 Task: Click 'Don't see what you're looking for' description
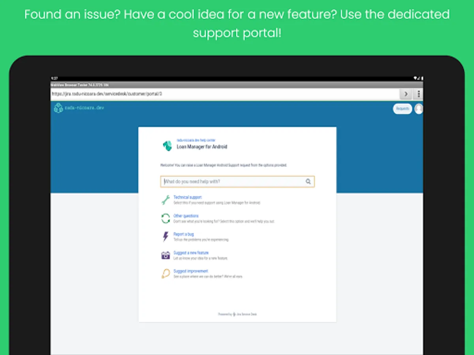coord(224,221)
